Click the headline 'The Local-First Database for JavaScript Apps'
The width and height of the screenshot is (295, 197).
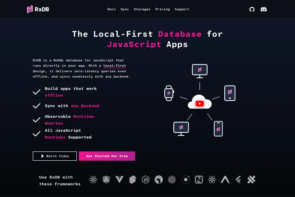pos(147,39)
